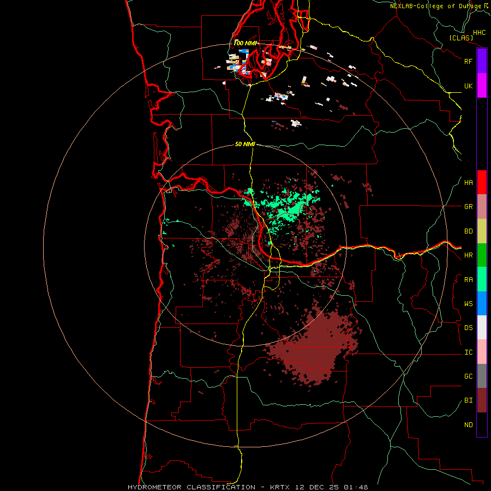Select the BI brown legend swatch
The width and height of the screenshot is (491, 491).
point(482,400)
